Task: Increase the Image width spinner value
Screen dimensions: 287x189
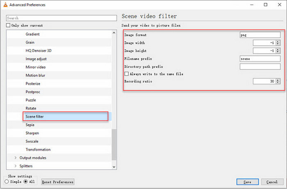Action: pos(278,41)
